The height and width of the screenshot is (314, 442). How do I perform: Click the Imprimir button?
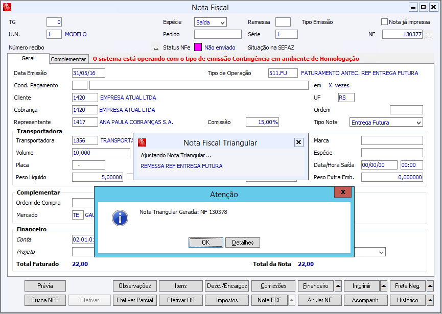point(362,286)
